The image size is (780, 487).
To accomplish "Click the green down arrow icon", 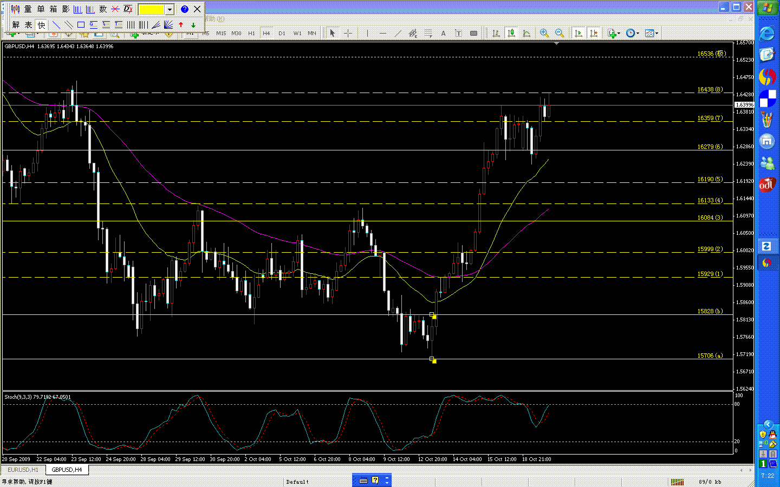I will point(193,25).
